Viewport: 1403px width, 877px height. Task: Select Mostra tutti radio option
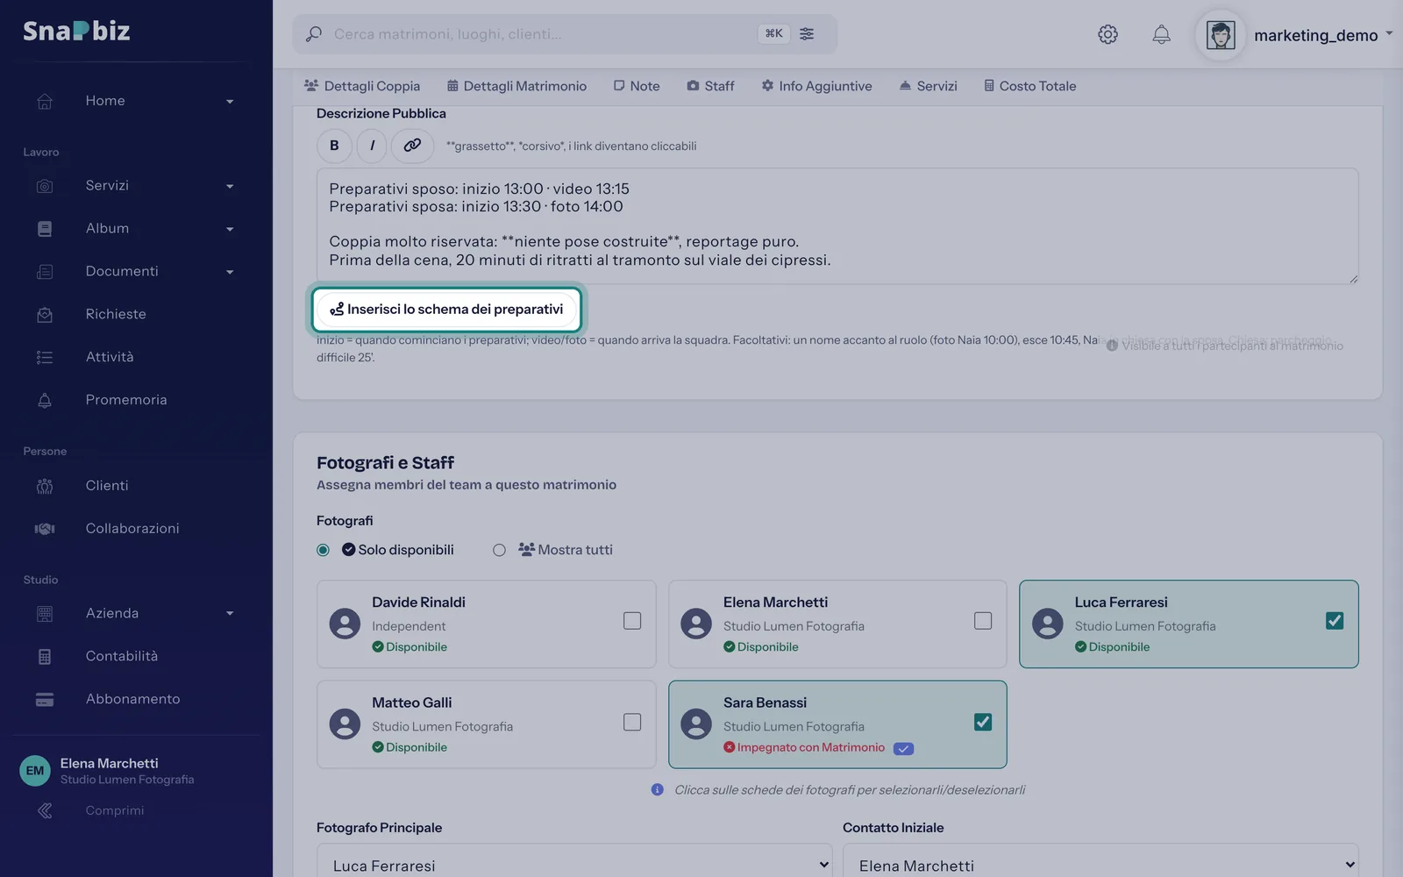coord(499,550)
